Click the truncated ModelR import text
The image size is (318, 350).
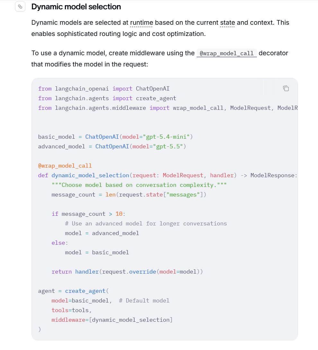click(x=287, y=108)
